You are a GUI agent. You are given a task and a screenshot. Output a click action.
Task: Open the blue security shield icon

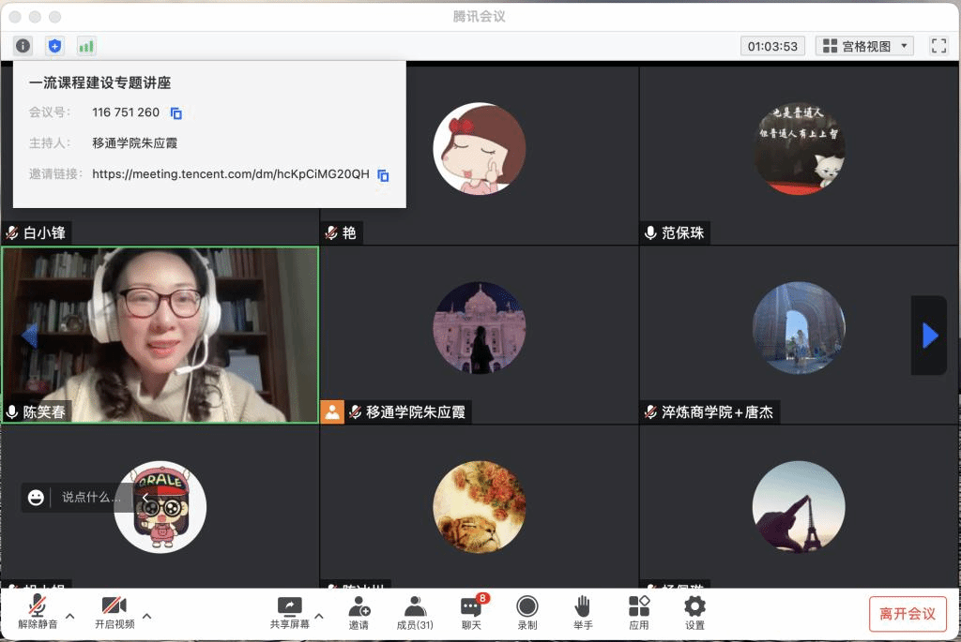(x=54, y=46)
